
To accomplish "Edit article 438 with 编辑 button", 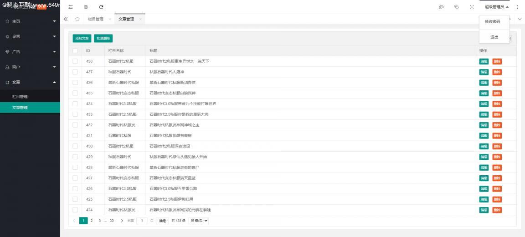I will pos(484,61).
